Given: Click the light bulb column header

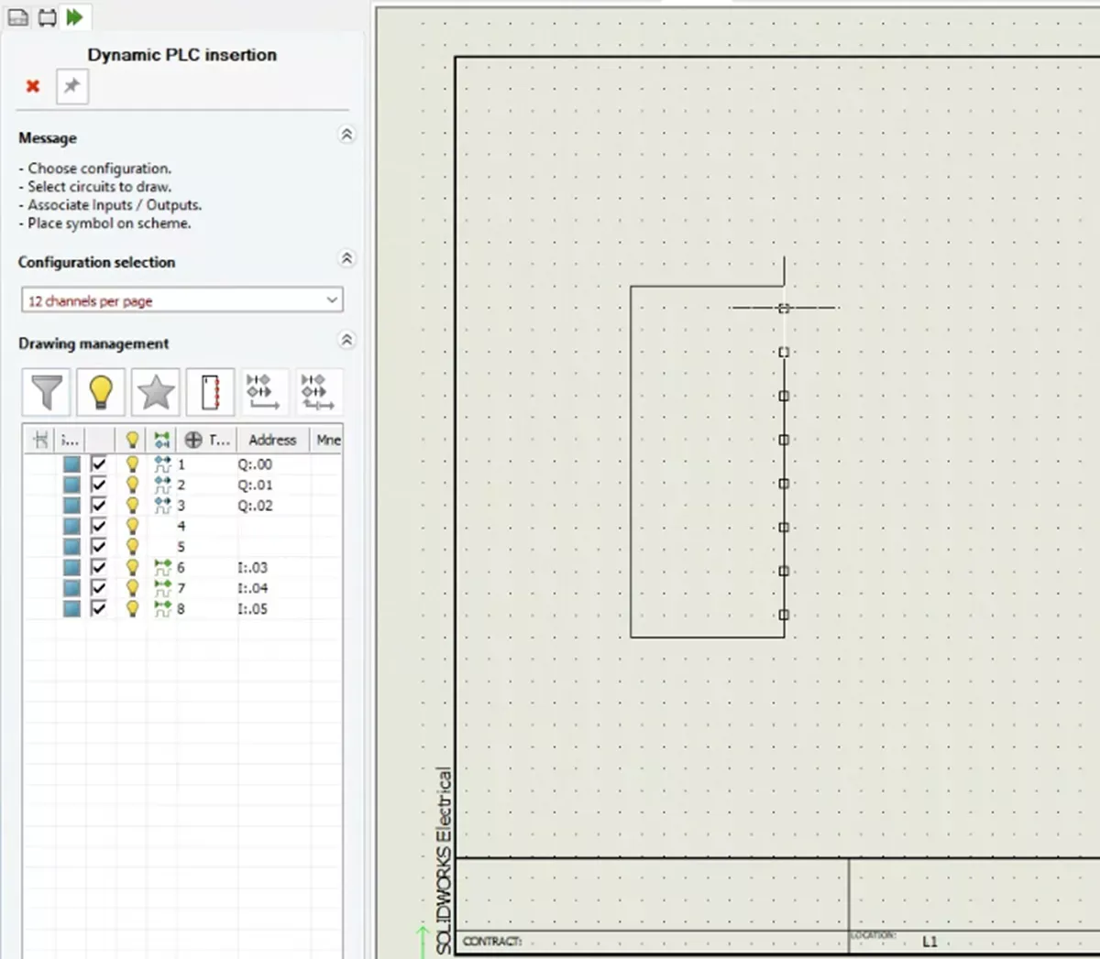Looking at the screenshot, I should coord(132,440).
